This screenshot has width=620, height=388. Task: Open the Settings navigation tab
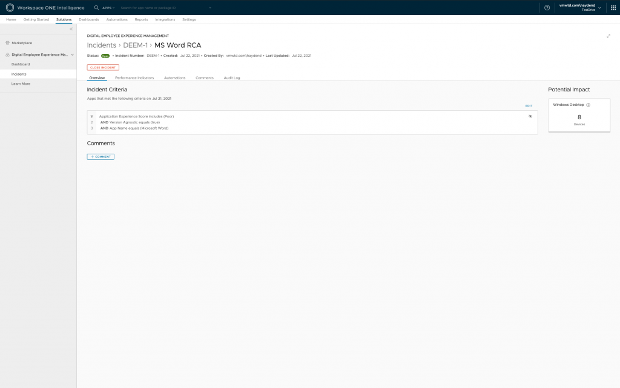pos(189,19)
